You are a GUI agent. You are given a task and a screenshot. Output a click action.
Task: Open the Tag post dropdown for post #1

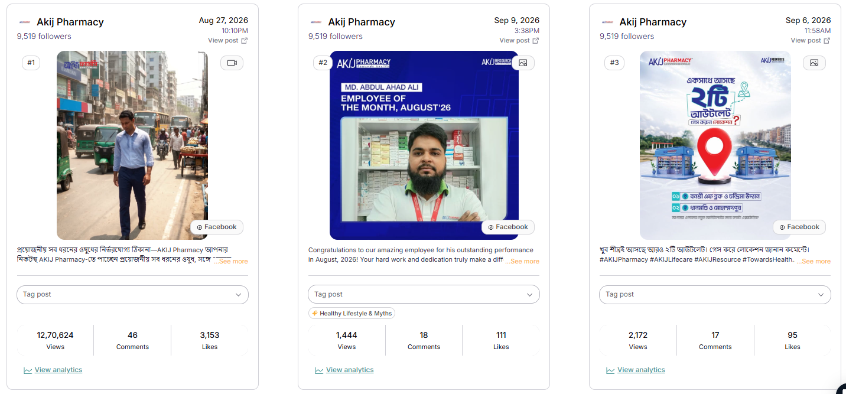(132, 295)
